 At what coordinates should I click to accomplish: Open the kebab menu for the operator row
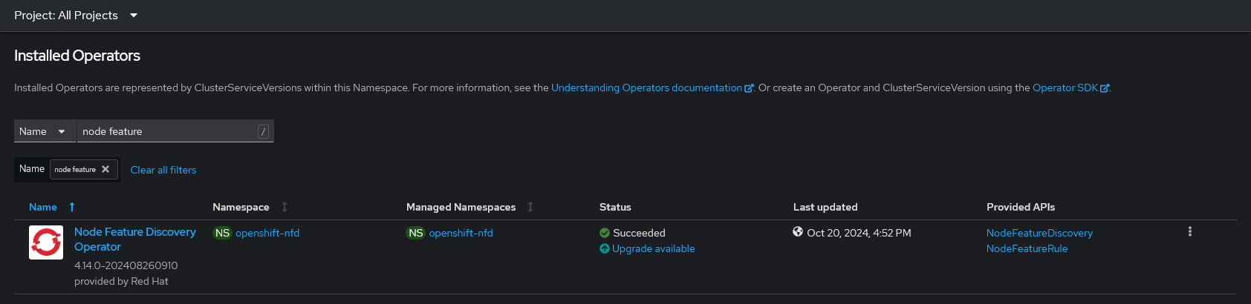tap(1189, 232)
